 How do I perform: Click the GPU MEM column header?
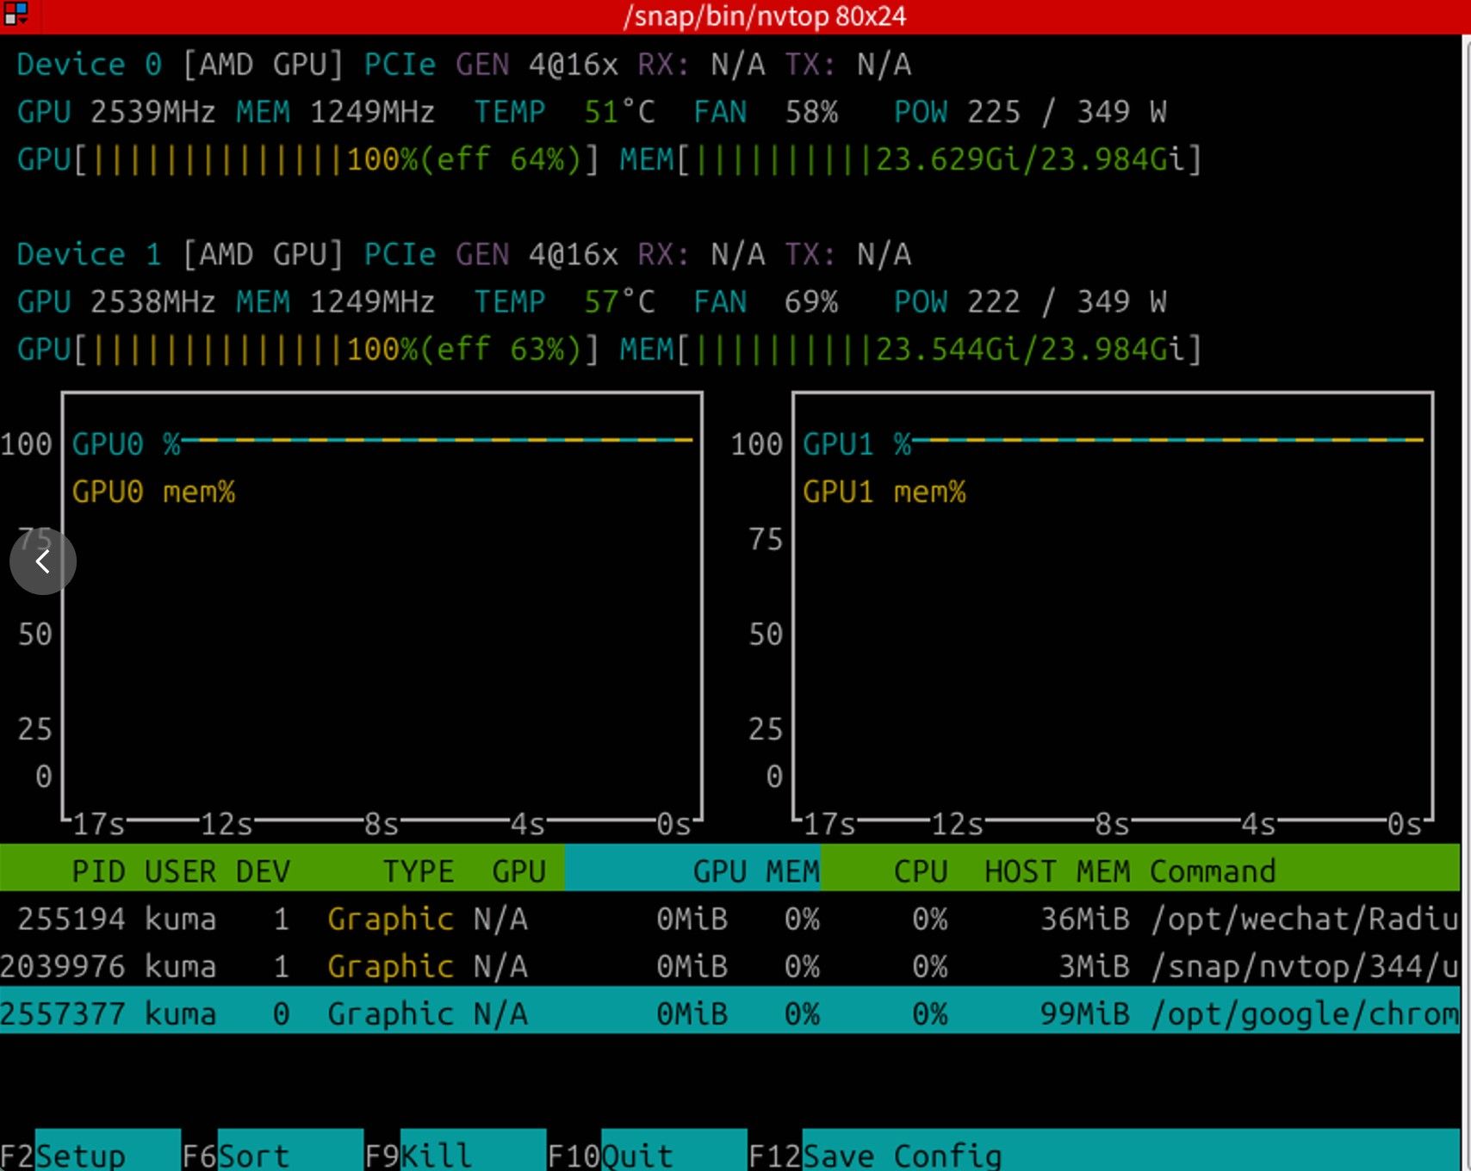tap(756, 871)
